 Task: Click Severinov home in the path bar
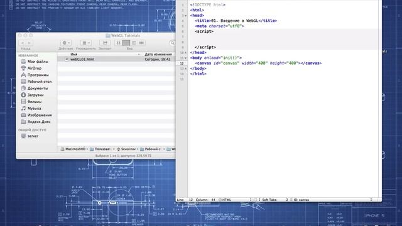[x=126, y=149]
